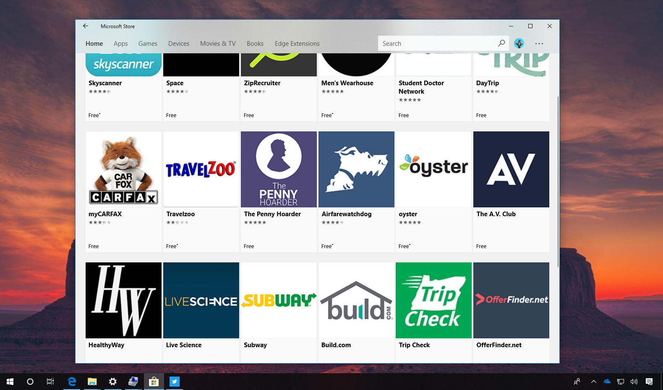Open the HealthyWay HW icon
The height and width of the screenshot is (390, 663).
[123, 300]
